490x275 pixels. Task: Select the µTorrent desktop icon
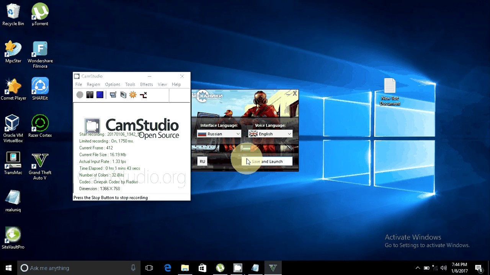pos(40,15)
